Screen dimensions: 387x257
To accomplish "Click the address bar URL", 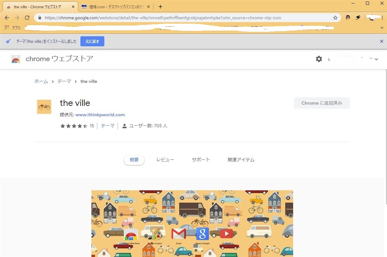I will (x=163, y=18).
